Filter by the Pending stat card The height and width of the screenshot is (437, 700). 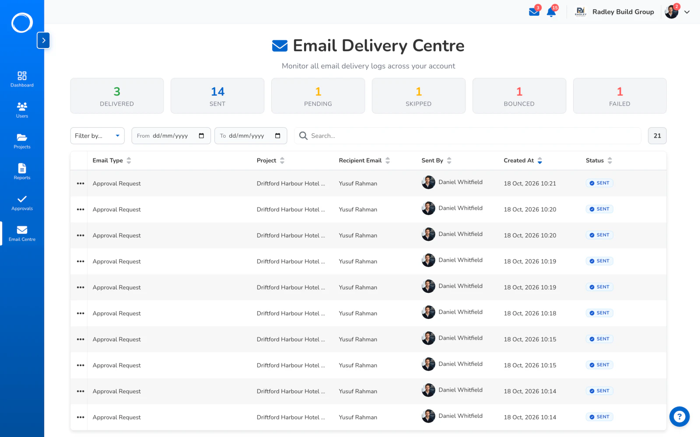click(318, 96)
